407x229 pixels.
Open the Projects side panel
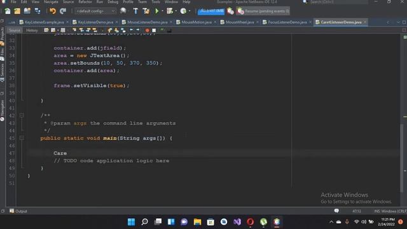point(3,36)
